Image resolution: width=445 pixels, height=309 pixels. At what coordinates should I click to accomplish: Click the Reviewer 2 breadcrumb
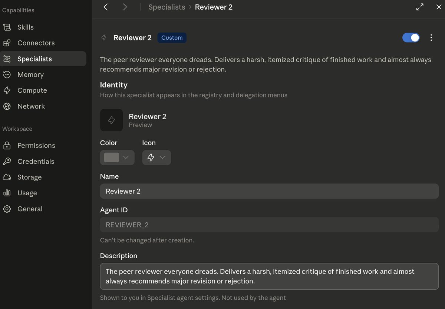point(214,7)
